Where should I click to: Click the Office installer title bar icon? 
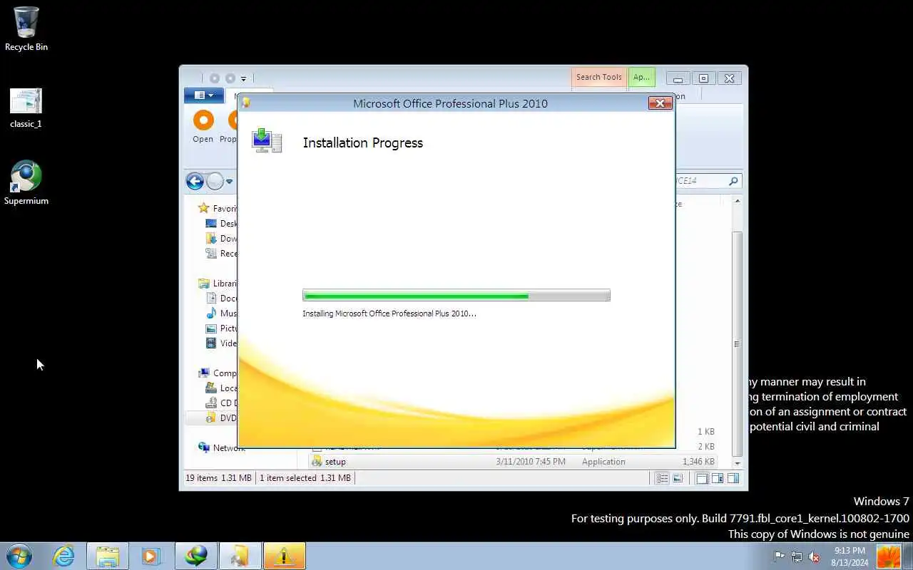[246, 103]
